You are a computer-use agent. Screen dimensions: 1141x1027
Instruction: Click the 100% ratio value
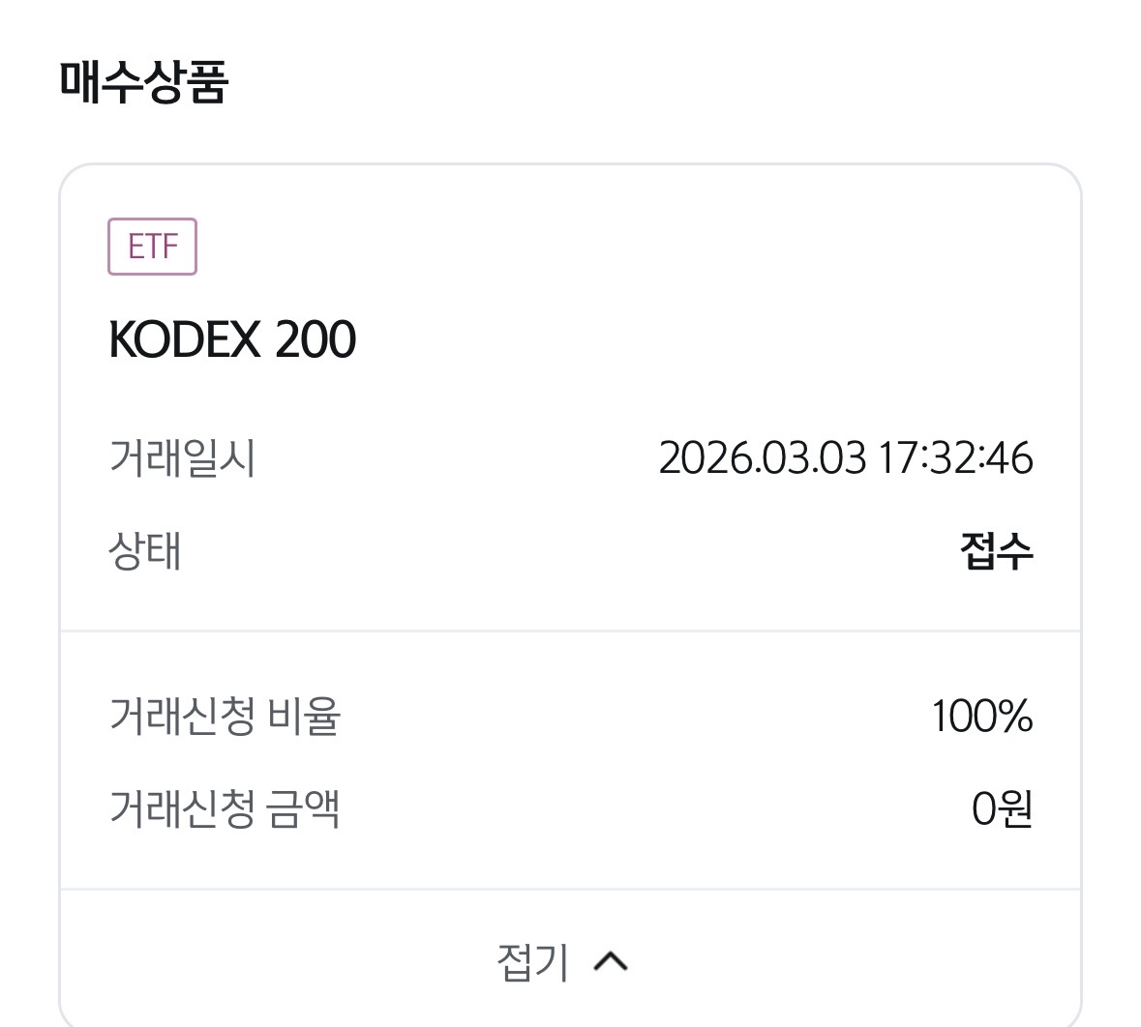(981, 717)
